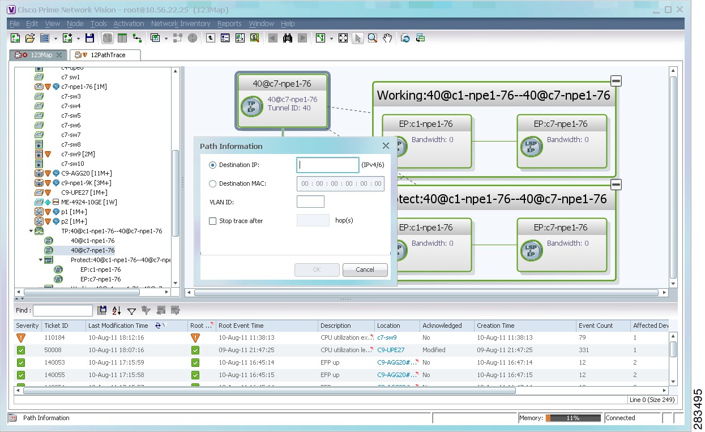The height and width of the screenshot is (432, 705).
Task: Collapse the Working:40@c1-npe1-76 group with minus button
Action: click(616, 81)
